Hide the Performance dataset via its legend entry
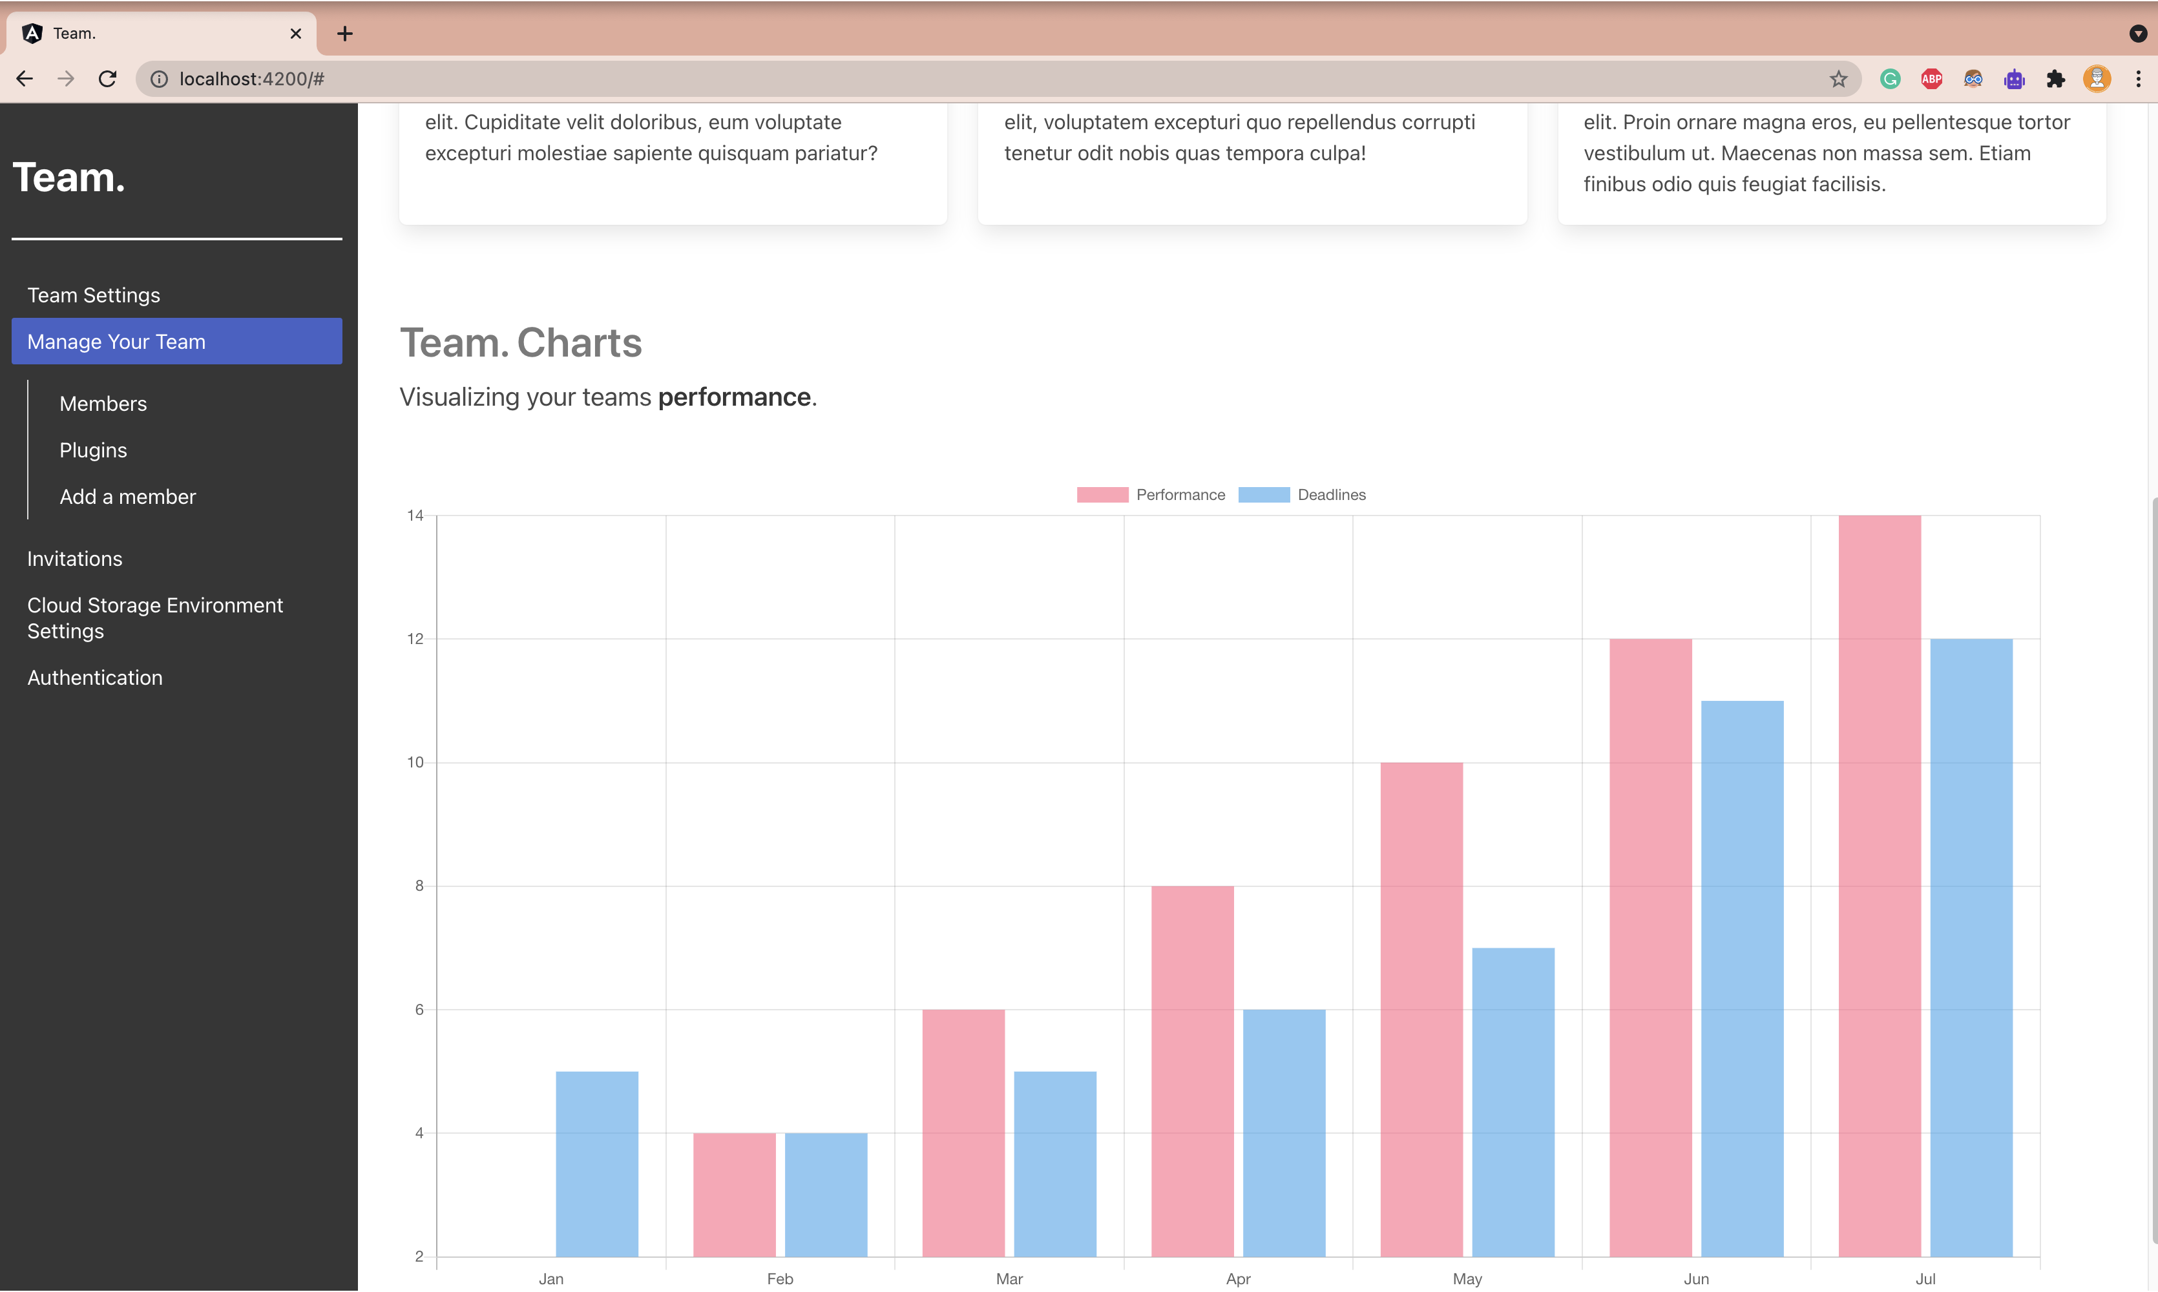 pyautogui.click(x=1180, y=494)
